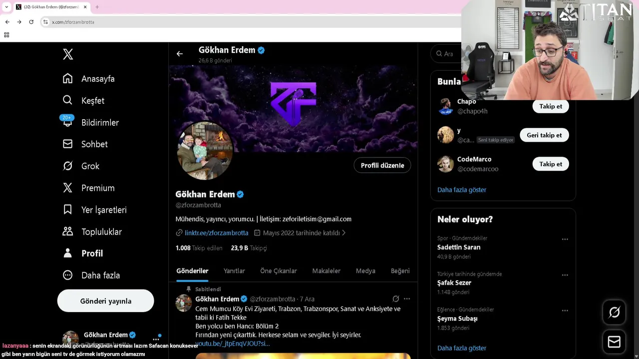Screen dimensions: 639x359
Task: Click browser forward arrow button
Action: [x=19, y=22]
